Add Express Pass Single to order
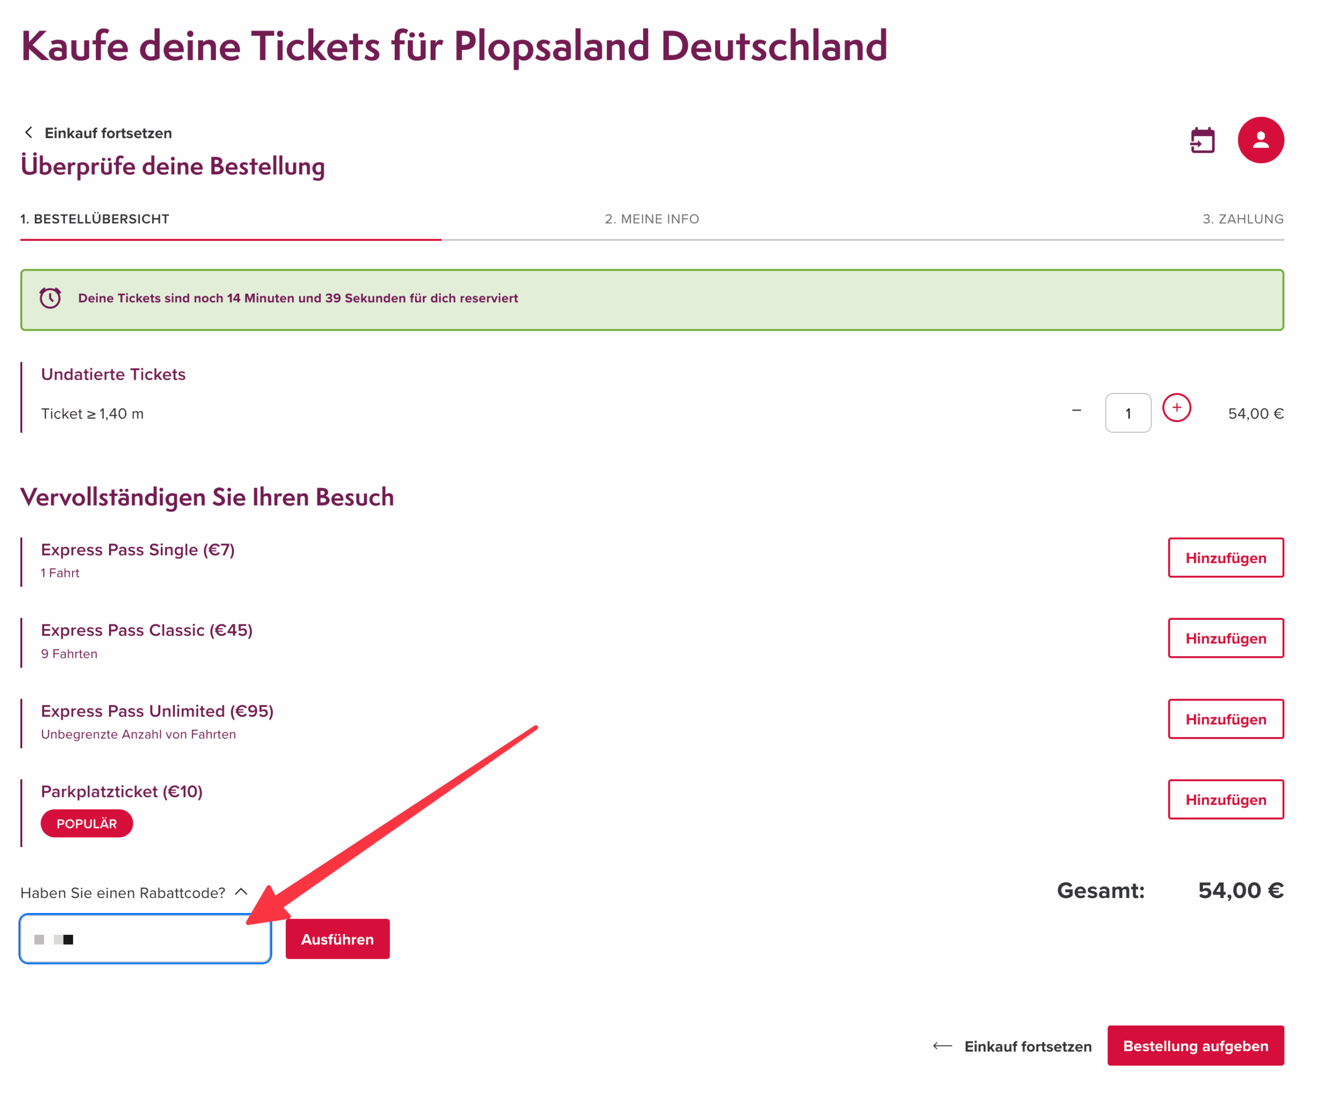 [1226, 558]
